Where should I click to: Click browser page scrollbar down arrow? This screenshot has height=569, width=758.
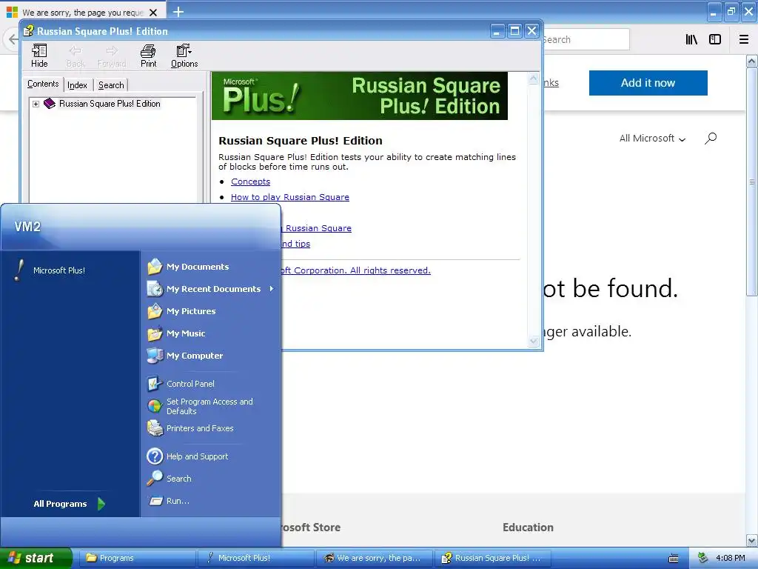coord(752,540)
